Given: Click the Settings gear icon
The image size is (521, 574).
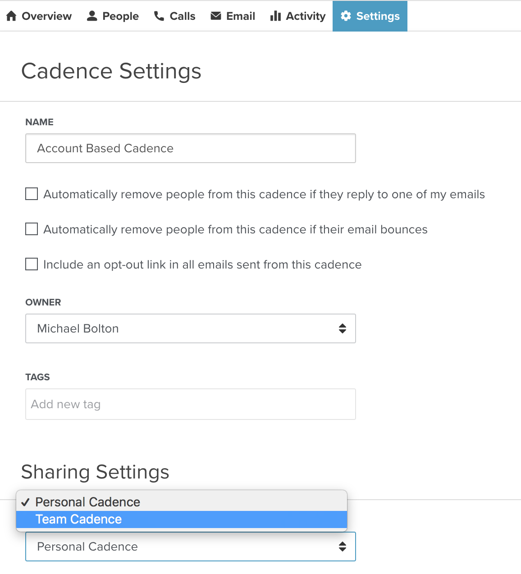Looking at the screenshot, I should click(x=346, y=15).
